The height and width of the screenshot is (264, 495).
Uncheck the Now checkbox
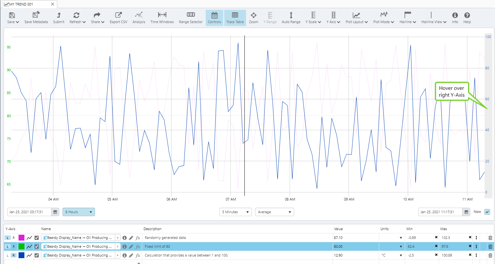point(487,212)
